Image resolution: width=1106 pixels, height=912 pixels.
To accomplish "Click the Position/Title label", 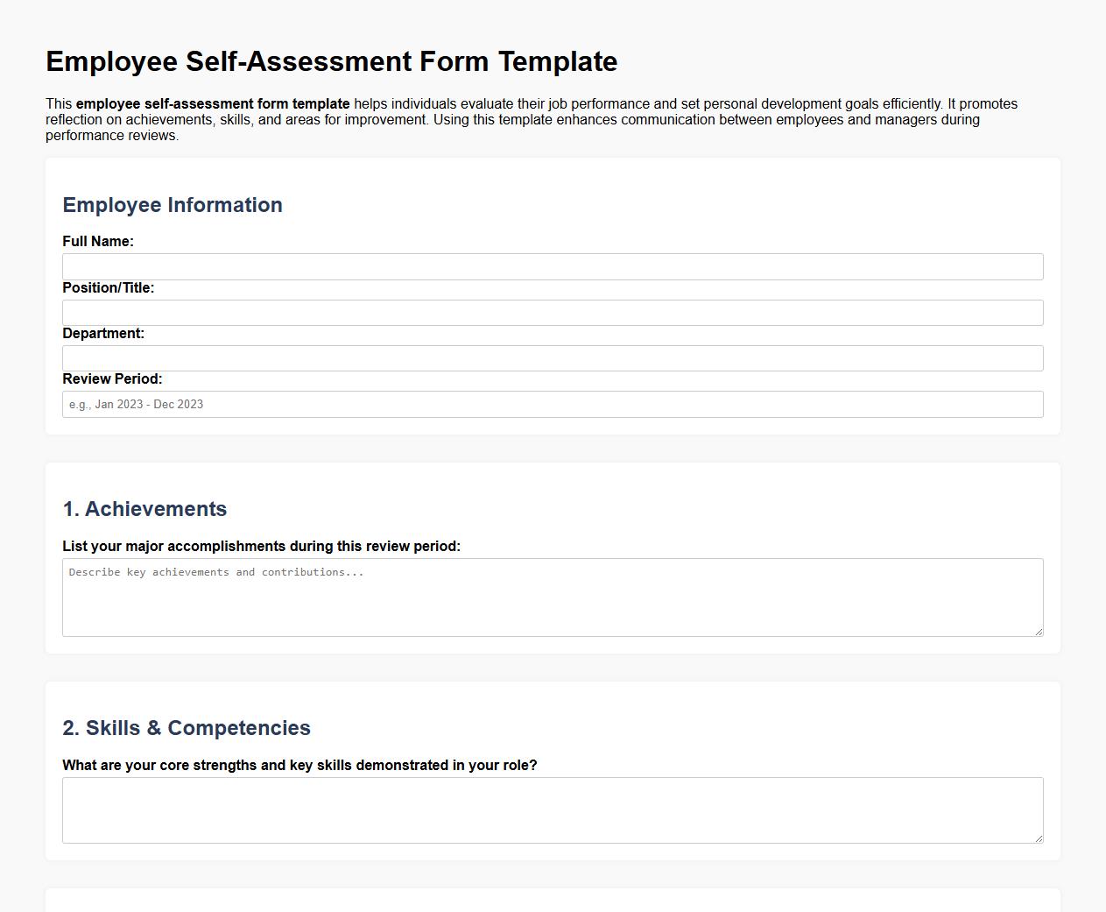I will tap(108, 287).
